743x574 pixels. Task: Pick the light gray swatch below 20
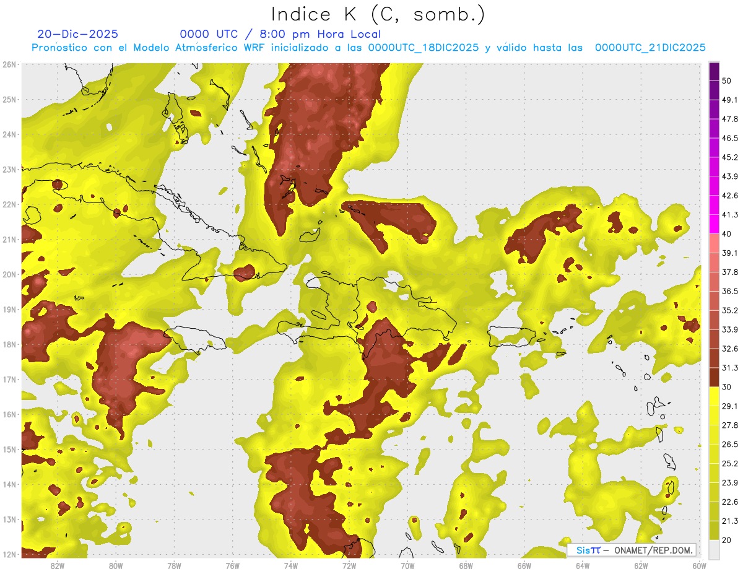pos(714,549)
